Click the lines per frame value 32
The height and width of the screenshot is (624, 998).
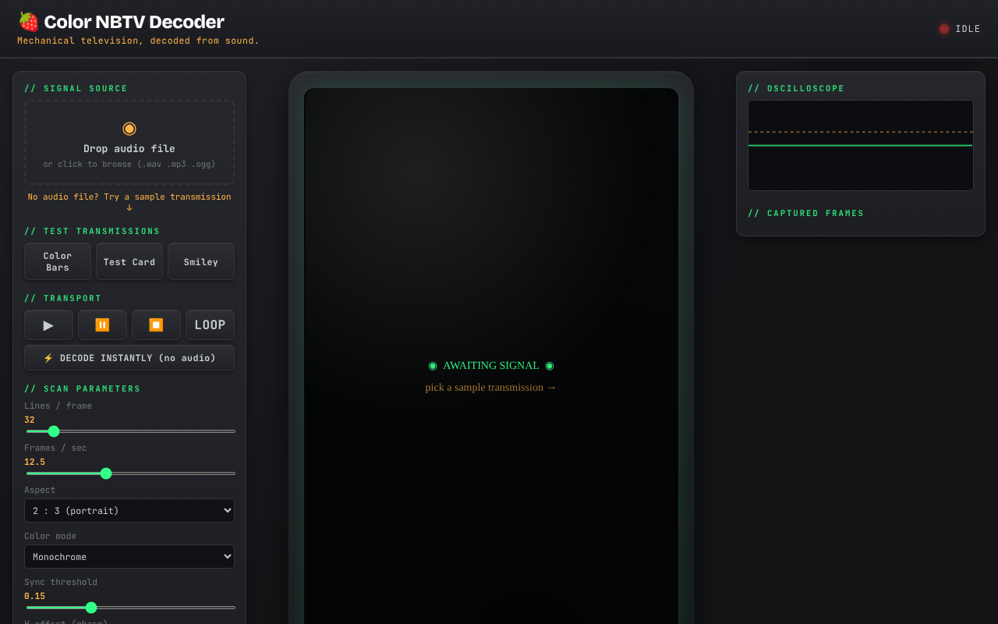[30, 420]
